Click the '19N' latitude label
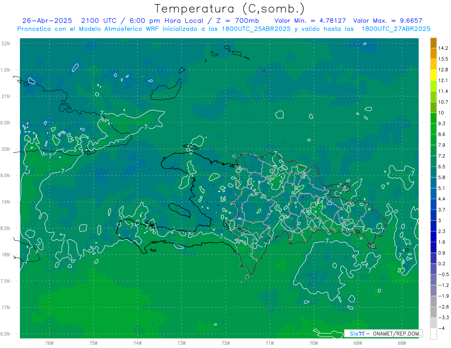Screen dimensions: 451x348 pos(6,202)
